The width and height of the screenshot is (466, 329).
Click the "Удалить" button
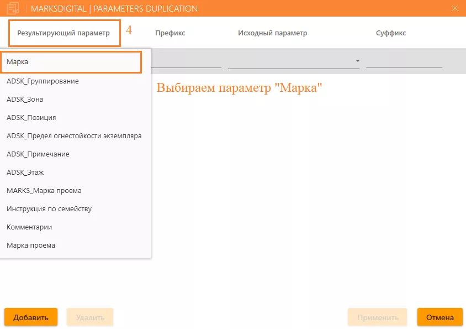89,317
